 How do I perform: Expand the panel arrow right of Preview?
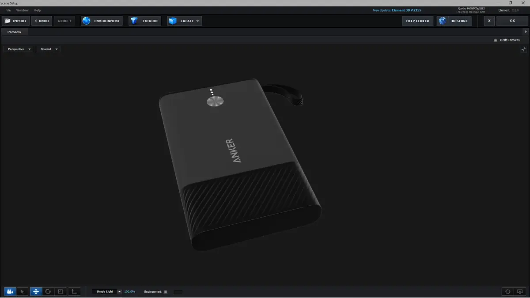[x=526, y=32]
